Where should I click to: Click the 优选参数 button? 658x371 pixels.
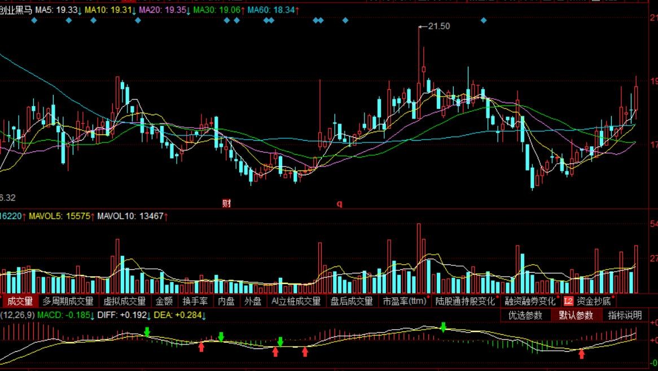[525, 315]
